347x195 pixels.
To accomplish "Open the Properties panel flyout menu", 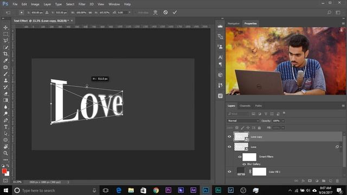I will tap(343, 23).
